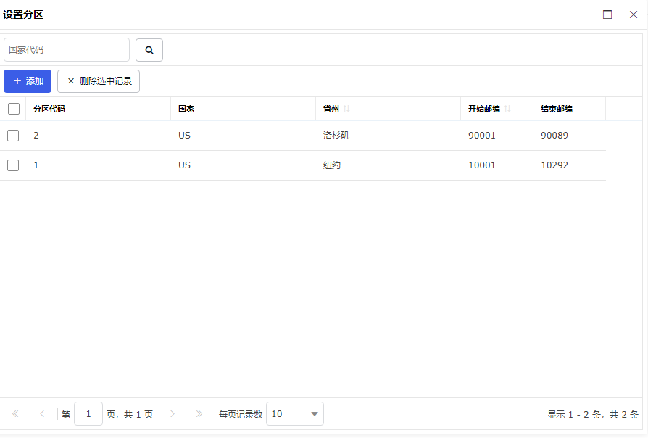Go to the first page of results
This screenshot has height=438, width=648.
(16, 413)
